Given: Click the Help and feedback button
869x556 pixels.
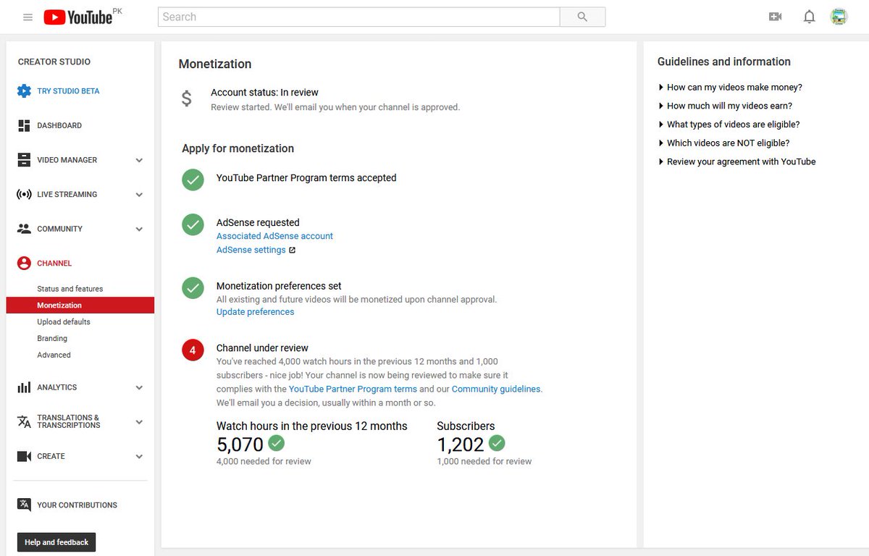Looking at the screenshot, I should pos(56,542).
